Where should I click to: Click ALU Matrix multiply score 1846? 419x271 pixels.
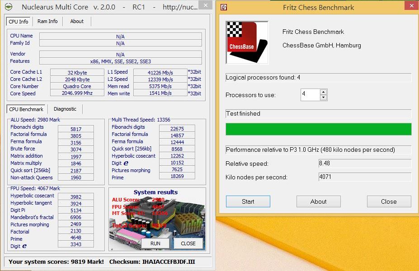click(76, 164)
